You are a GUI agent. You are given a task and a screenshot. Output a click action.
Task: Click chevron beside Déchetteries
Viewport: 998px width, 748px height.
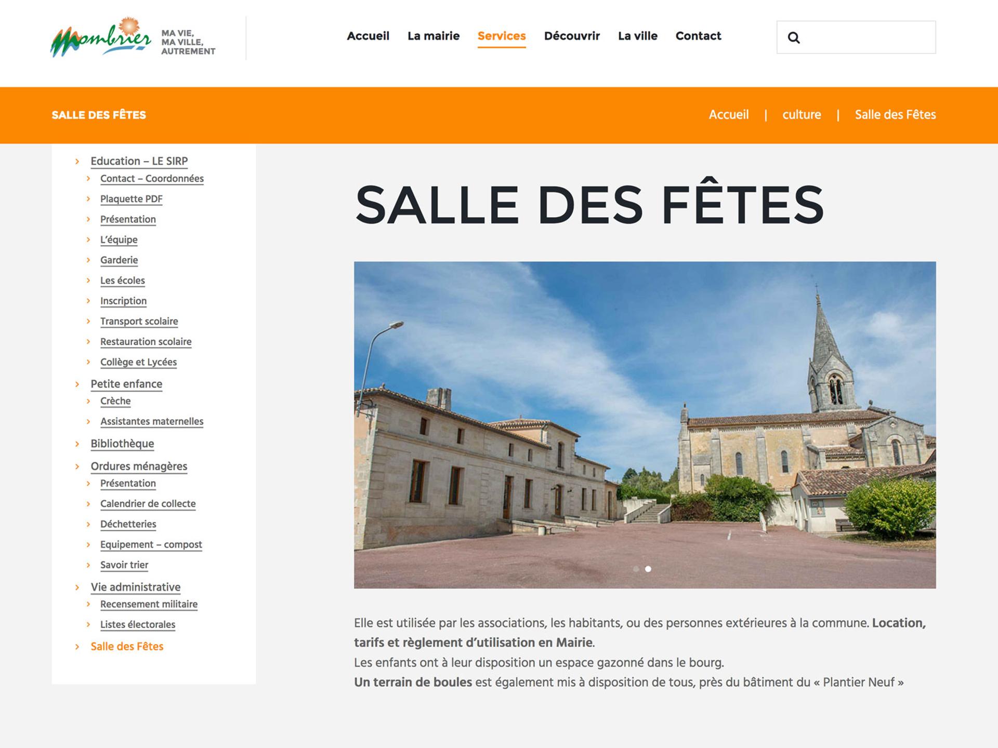[88, 524]
